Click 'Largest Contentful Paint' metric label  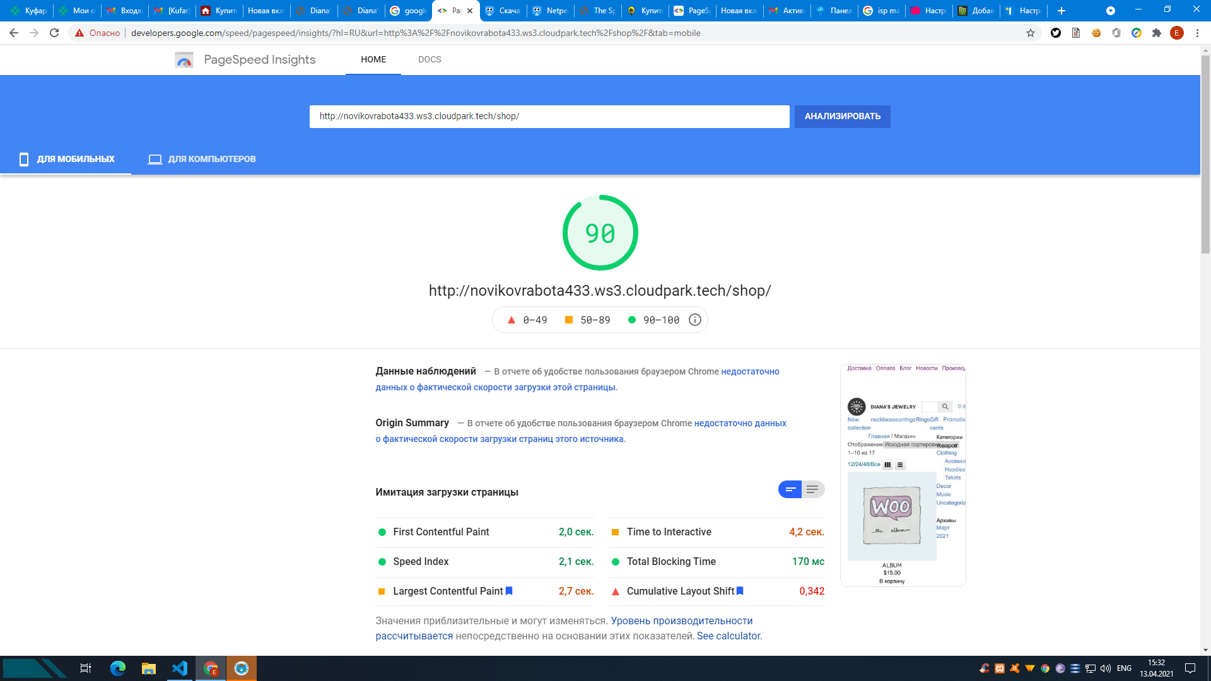pyautogui.click(x=448, y=591)
